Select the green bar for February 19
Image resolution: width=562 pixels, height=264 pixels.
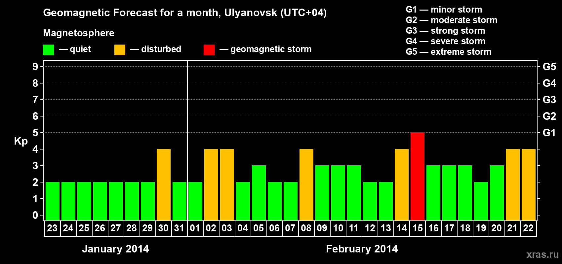click(481, 201)
